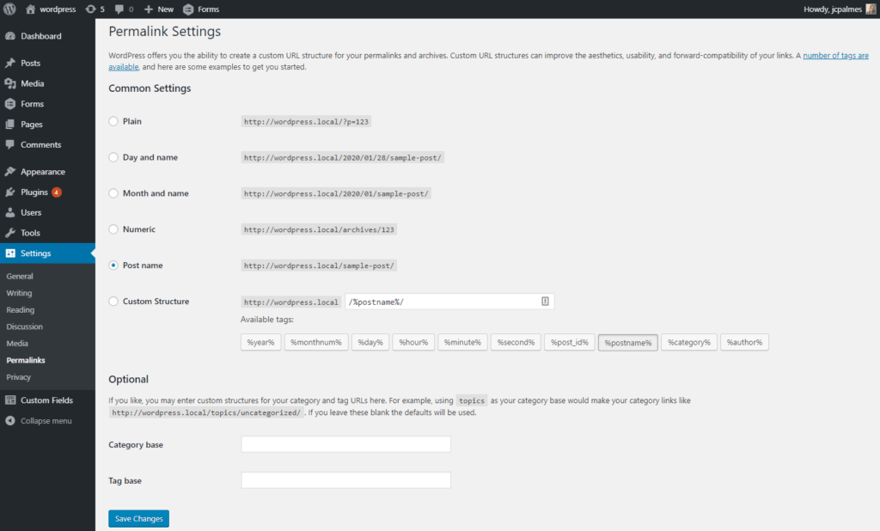Click the updates icon showing 5
Screen dimensions: 880x531
(x=95, y=9)
